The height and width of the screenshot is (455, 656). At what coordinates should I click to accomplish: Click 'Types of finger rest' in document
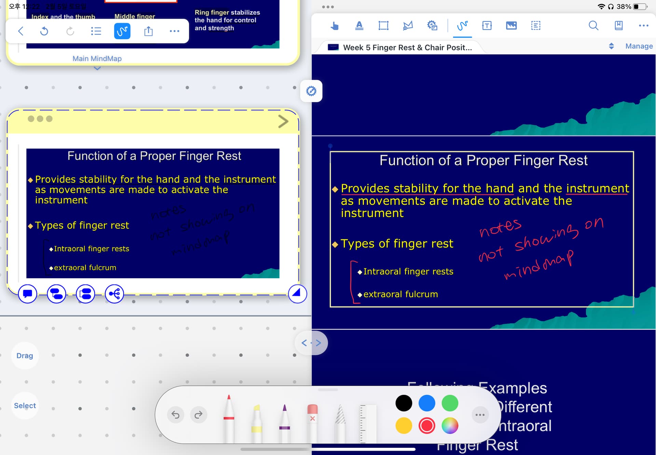click(x=397, y=244)
